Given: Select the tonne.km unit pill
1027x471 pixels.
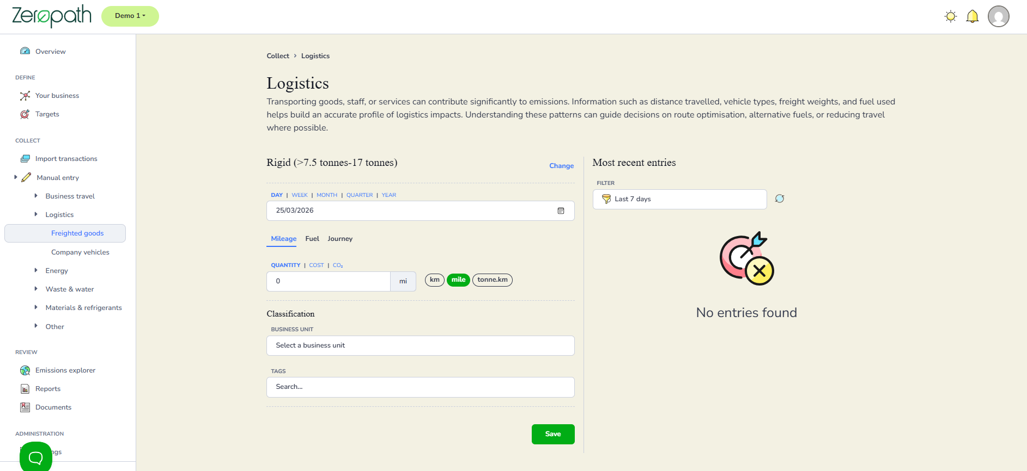Looking at the screenshot, I should tap(493, 280).
